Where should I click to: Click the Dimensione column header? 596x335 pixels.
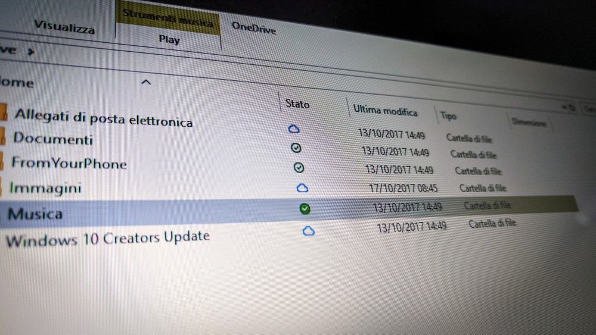tap(528, 121)
